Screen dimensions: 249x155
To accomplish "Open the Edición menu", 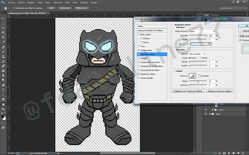I will click(x=21, y=2).
